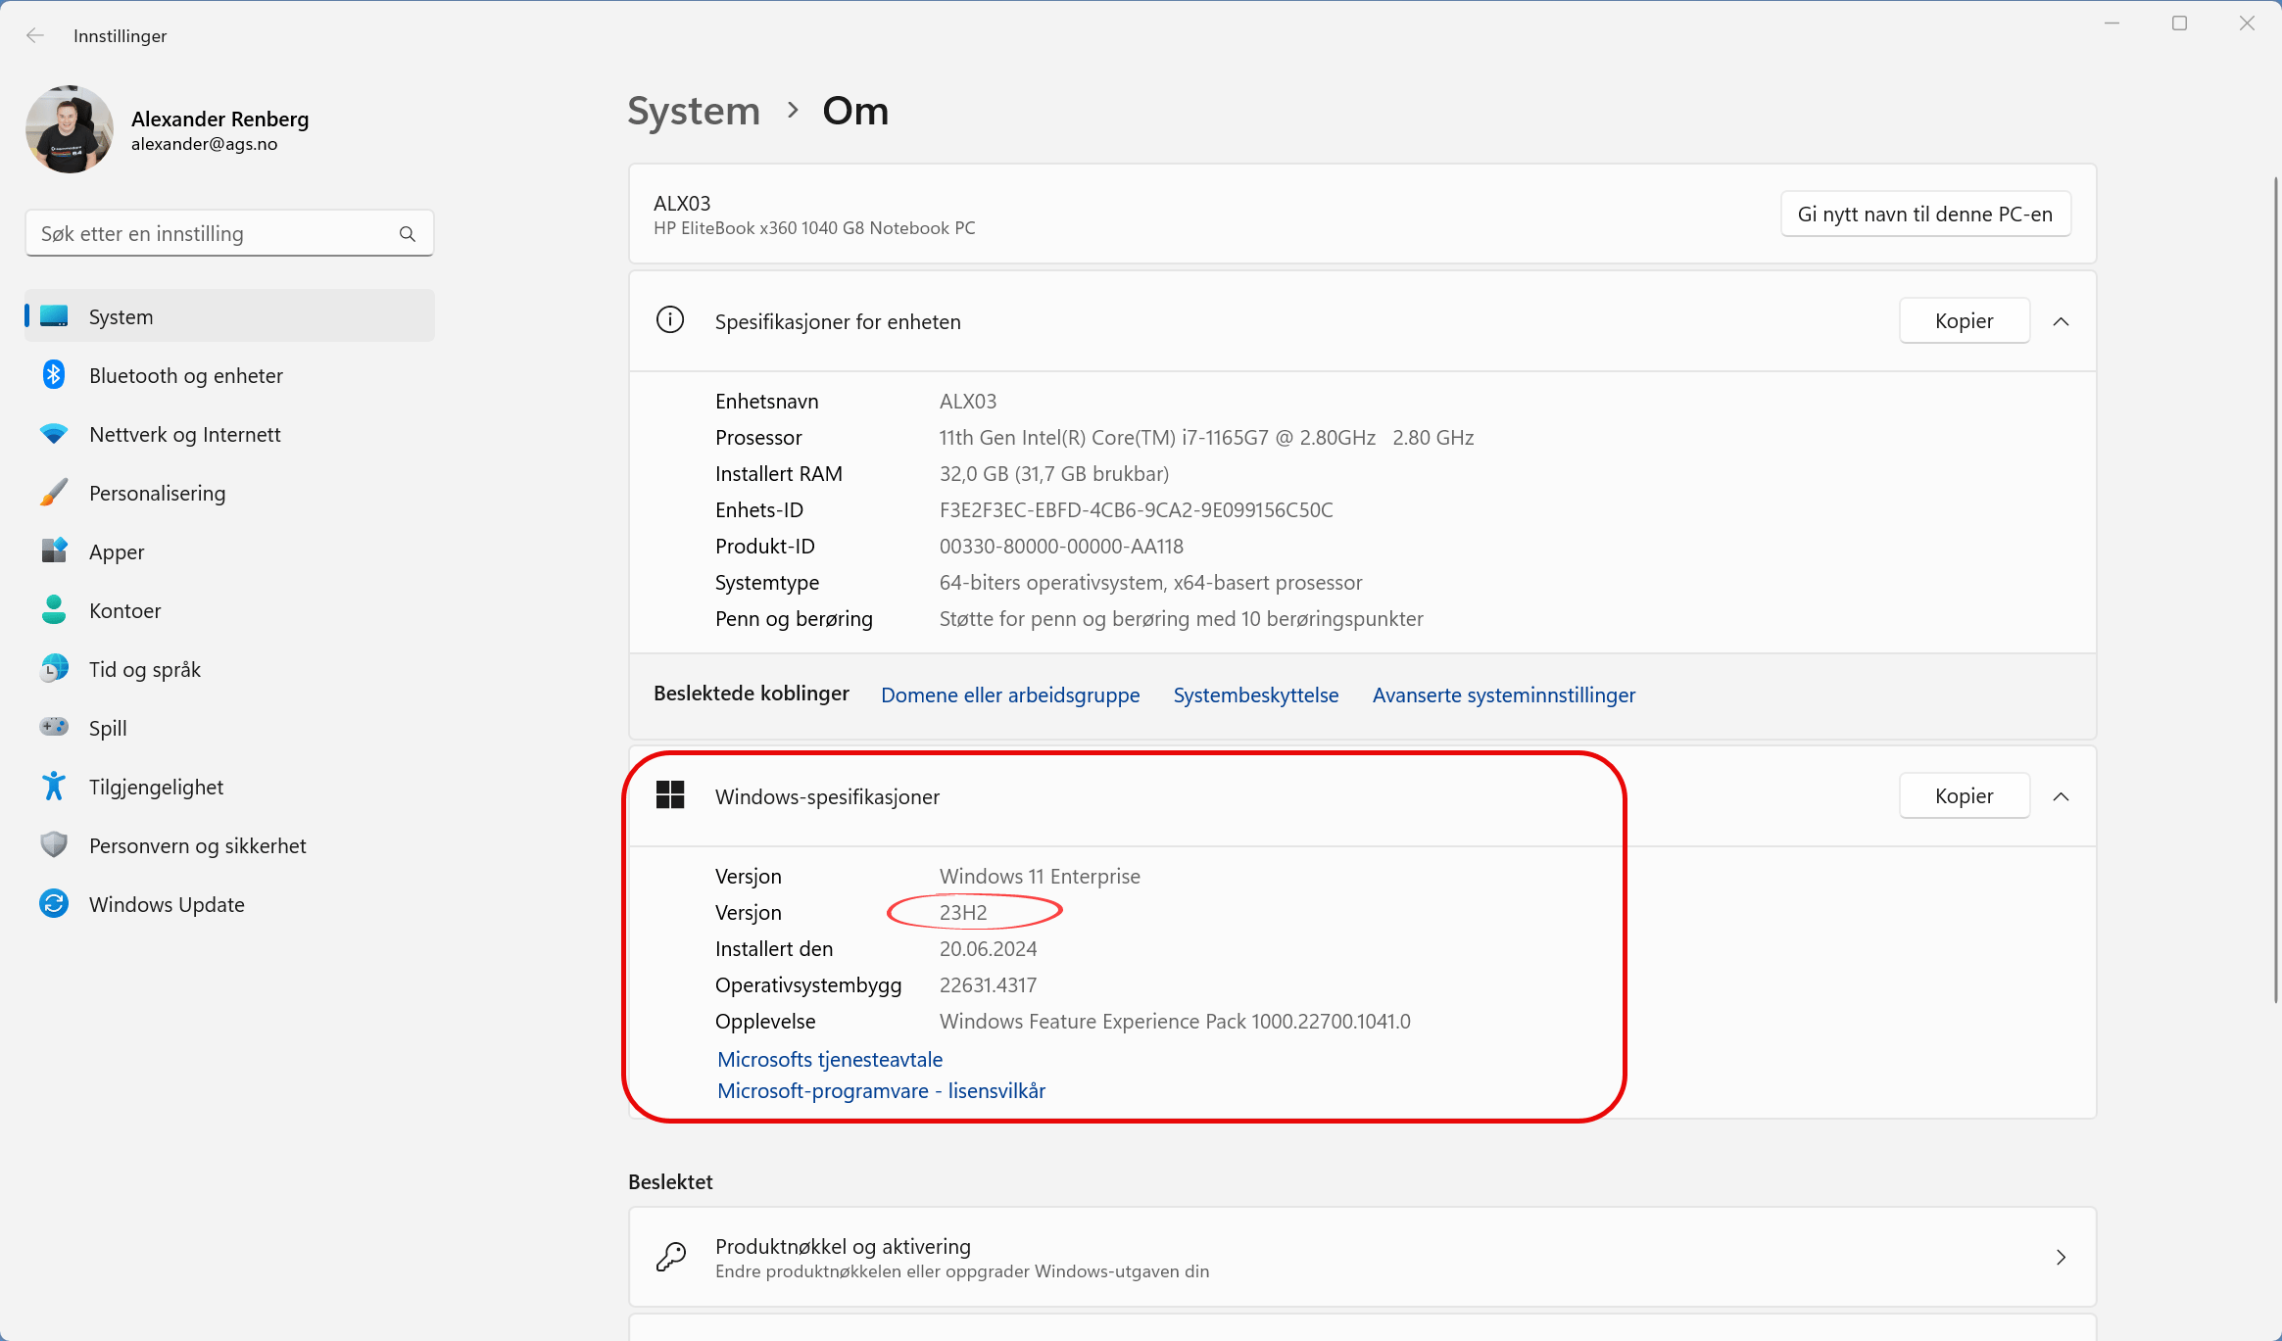
Task: Click the build number '22631.4317'
Action: click(988, 984)
